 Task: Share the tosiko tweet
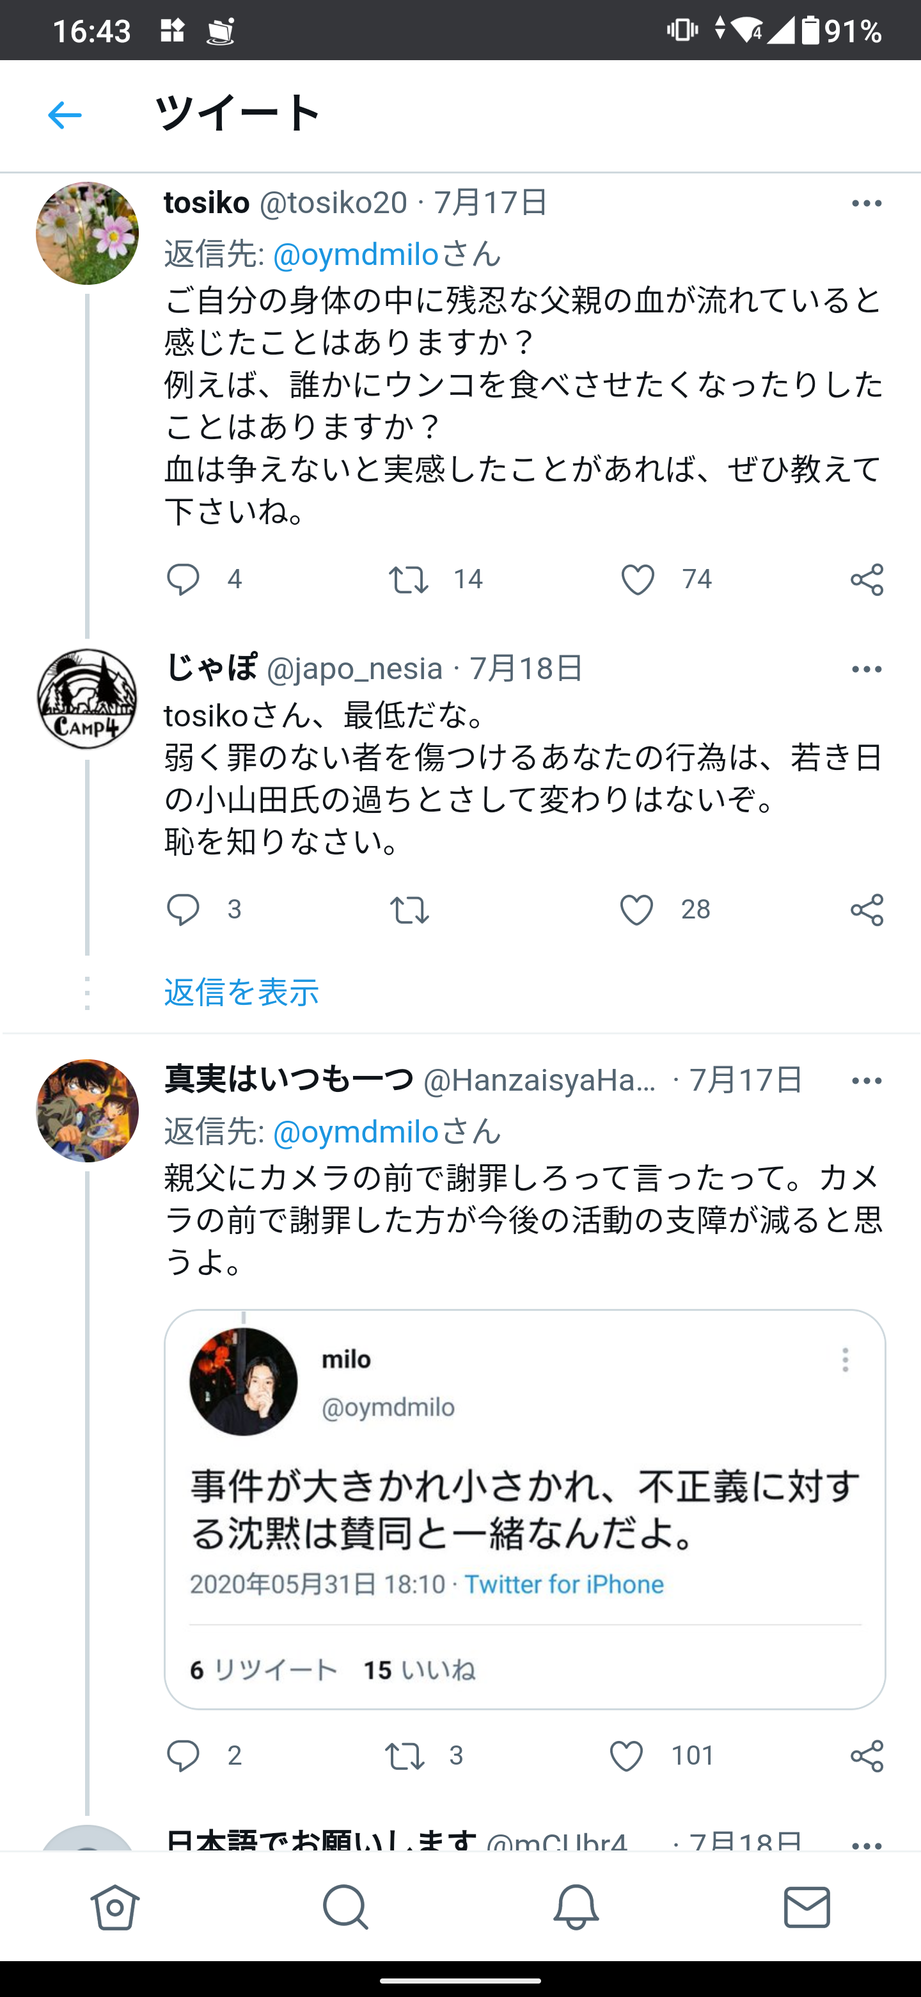(x=866, y=580)
